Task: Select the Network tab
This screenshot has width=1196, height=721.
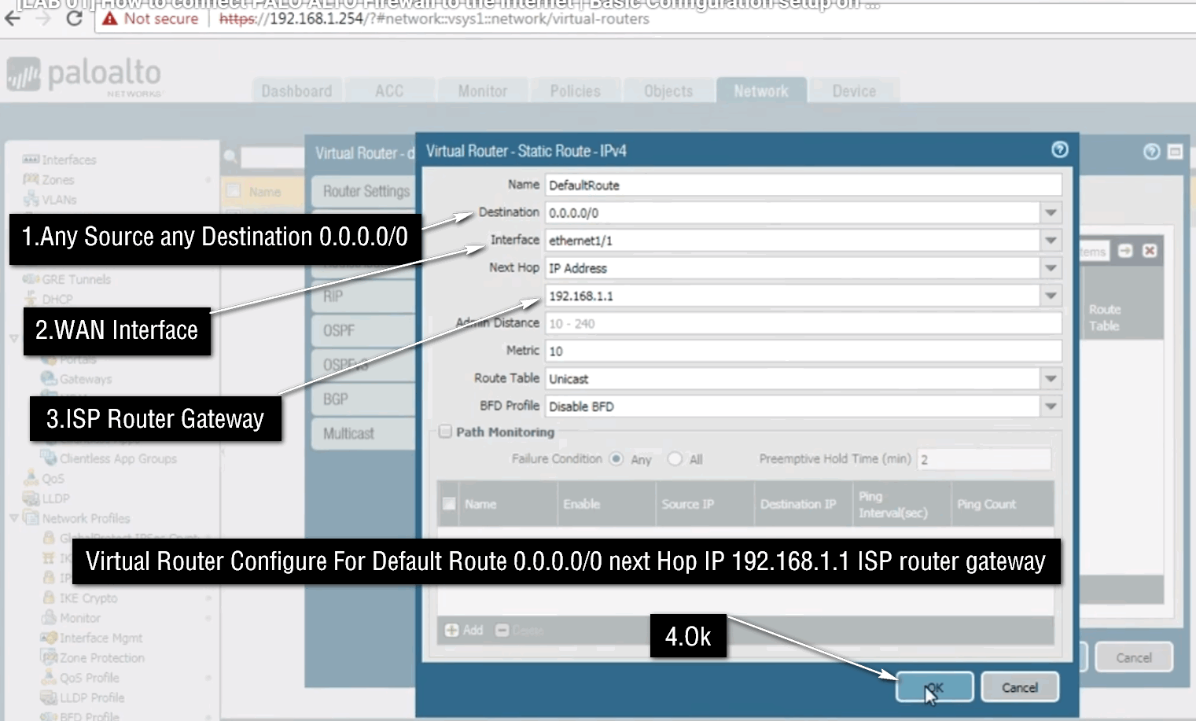Action: tap(761, 91)
